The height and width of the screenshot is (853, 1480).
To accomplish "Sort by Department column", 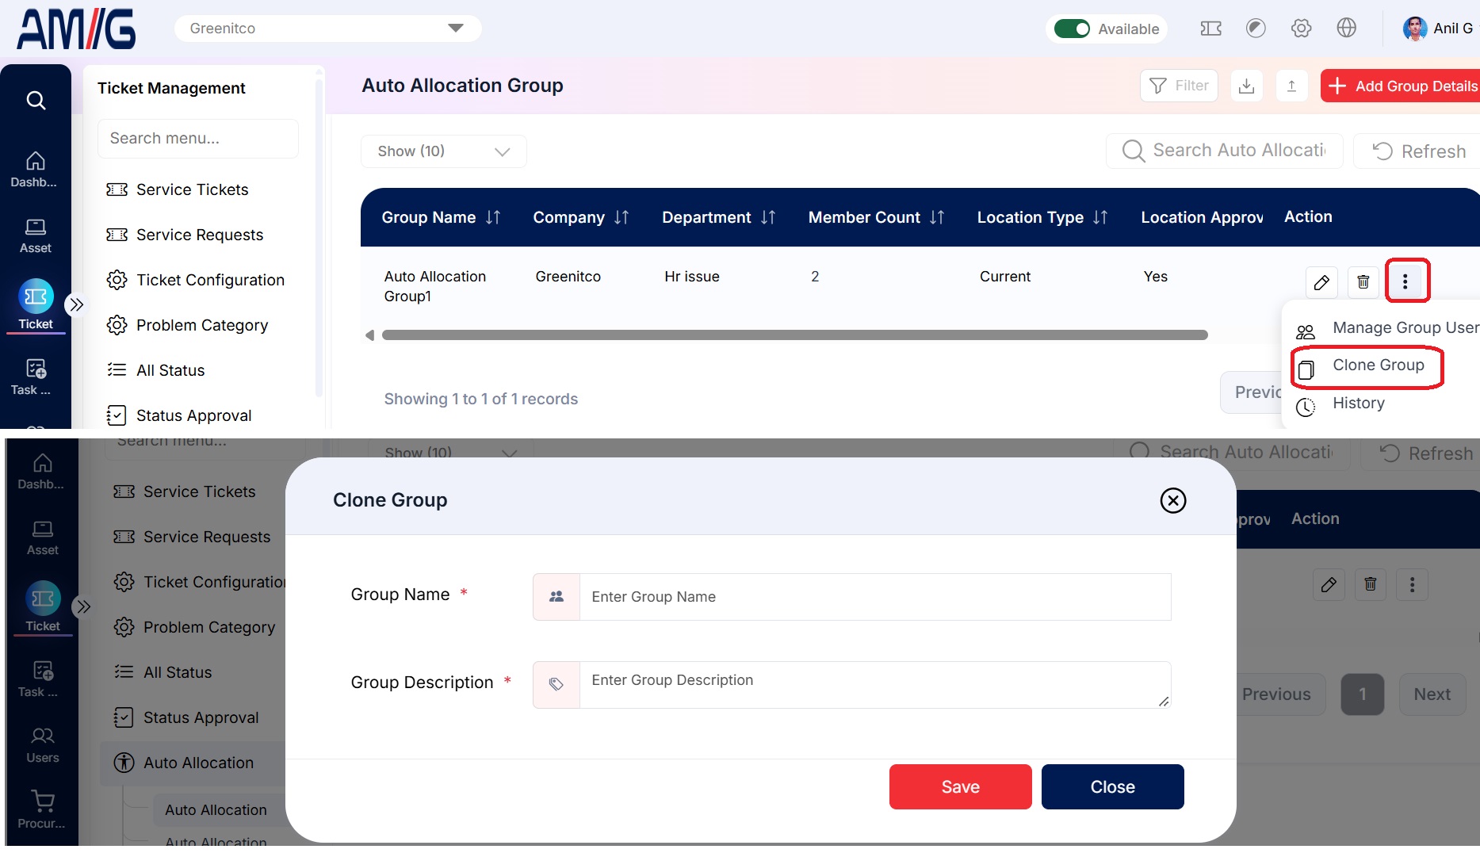I will (x=768, y=217).
